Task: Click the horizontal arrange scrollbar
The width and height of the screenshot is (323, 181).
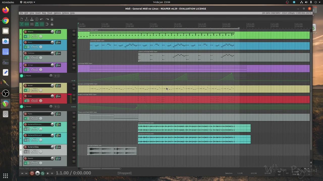Action: (x=101, y=169)
